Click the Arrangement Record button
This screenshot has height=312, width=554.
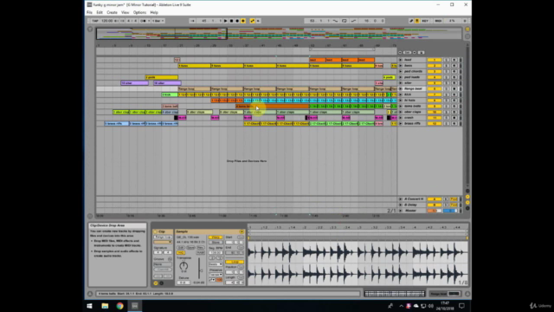[x=237, y=21]
